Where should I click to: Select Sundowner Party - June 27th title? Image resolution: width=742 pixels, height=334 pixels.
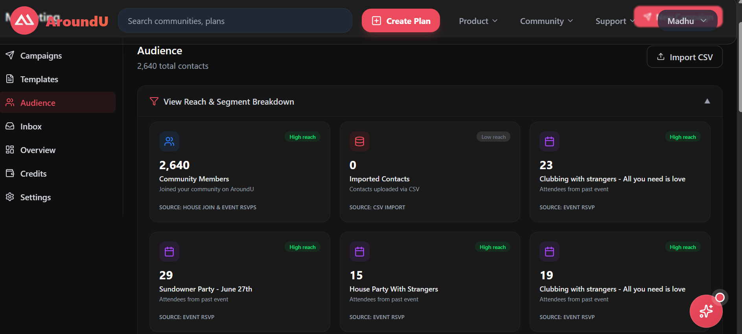[x=206, y=289]
